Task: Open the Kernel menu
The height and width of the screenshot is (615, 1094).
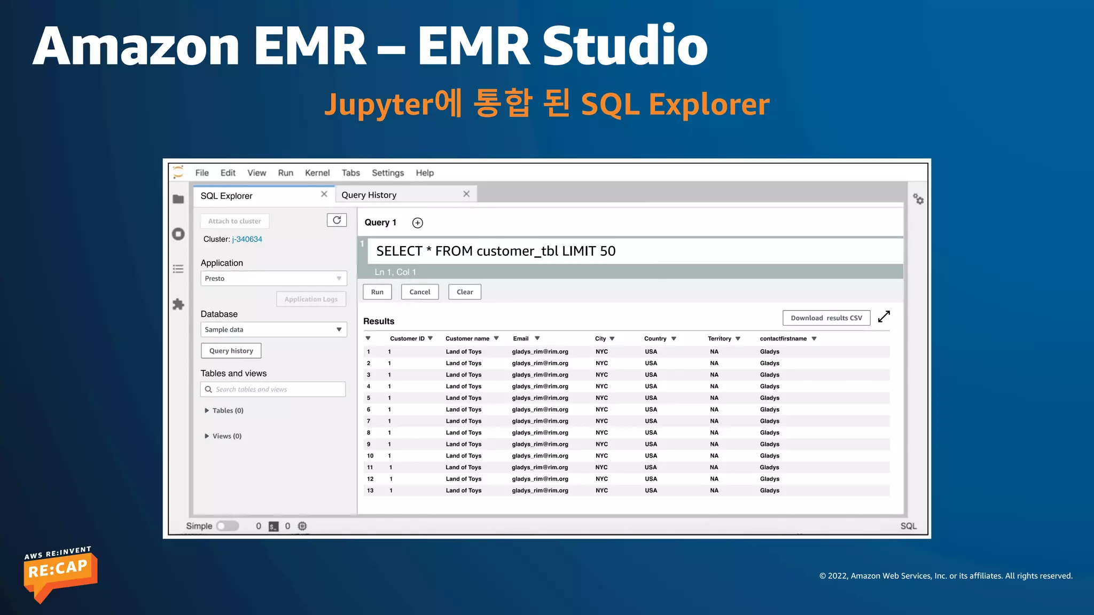Action: pyautogui.click(x=317, y=173)
